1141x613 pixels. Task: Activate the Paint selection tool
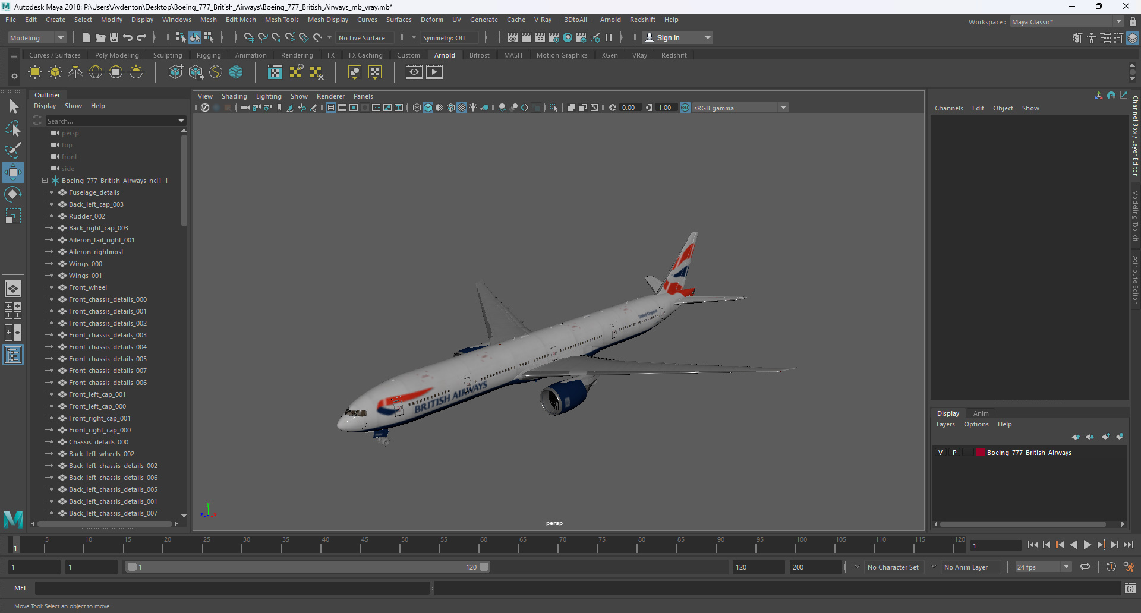pyautogui.click(x=13, y=150)
